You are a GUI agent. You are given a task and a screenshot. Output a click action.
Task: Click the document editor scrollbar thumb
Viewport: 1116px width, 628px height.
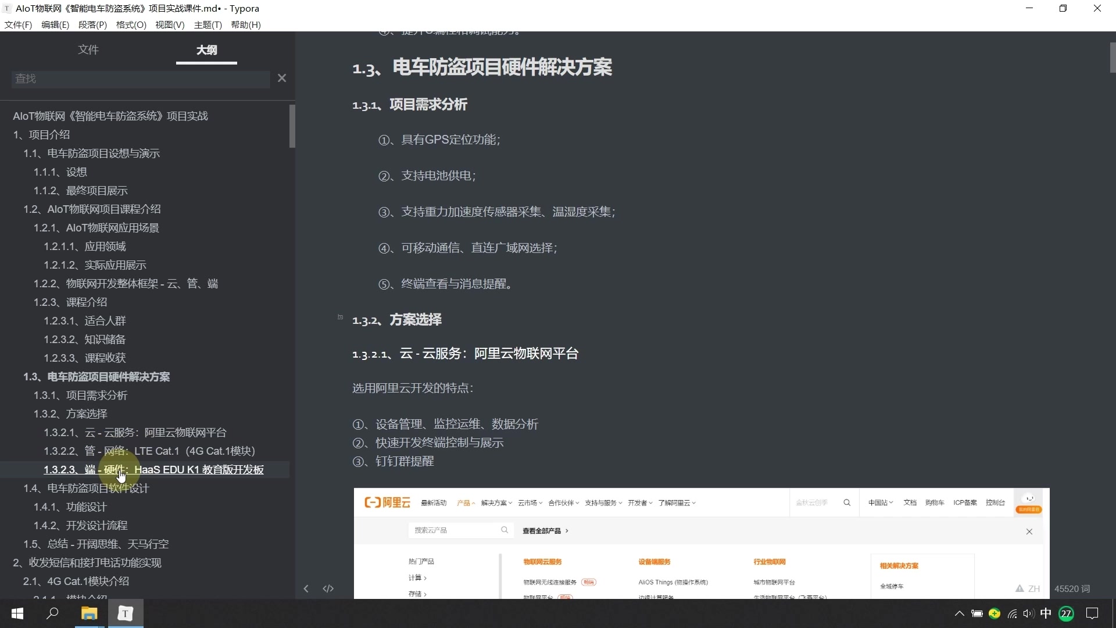[1113, 57]
